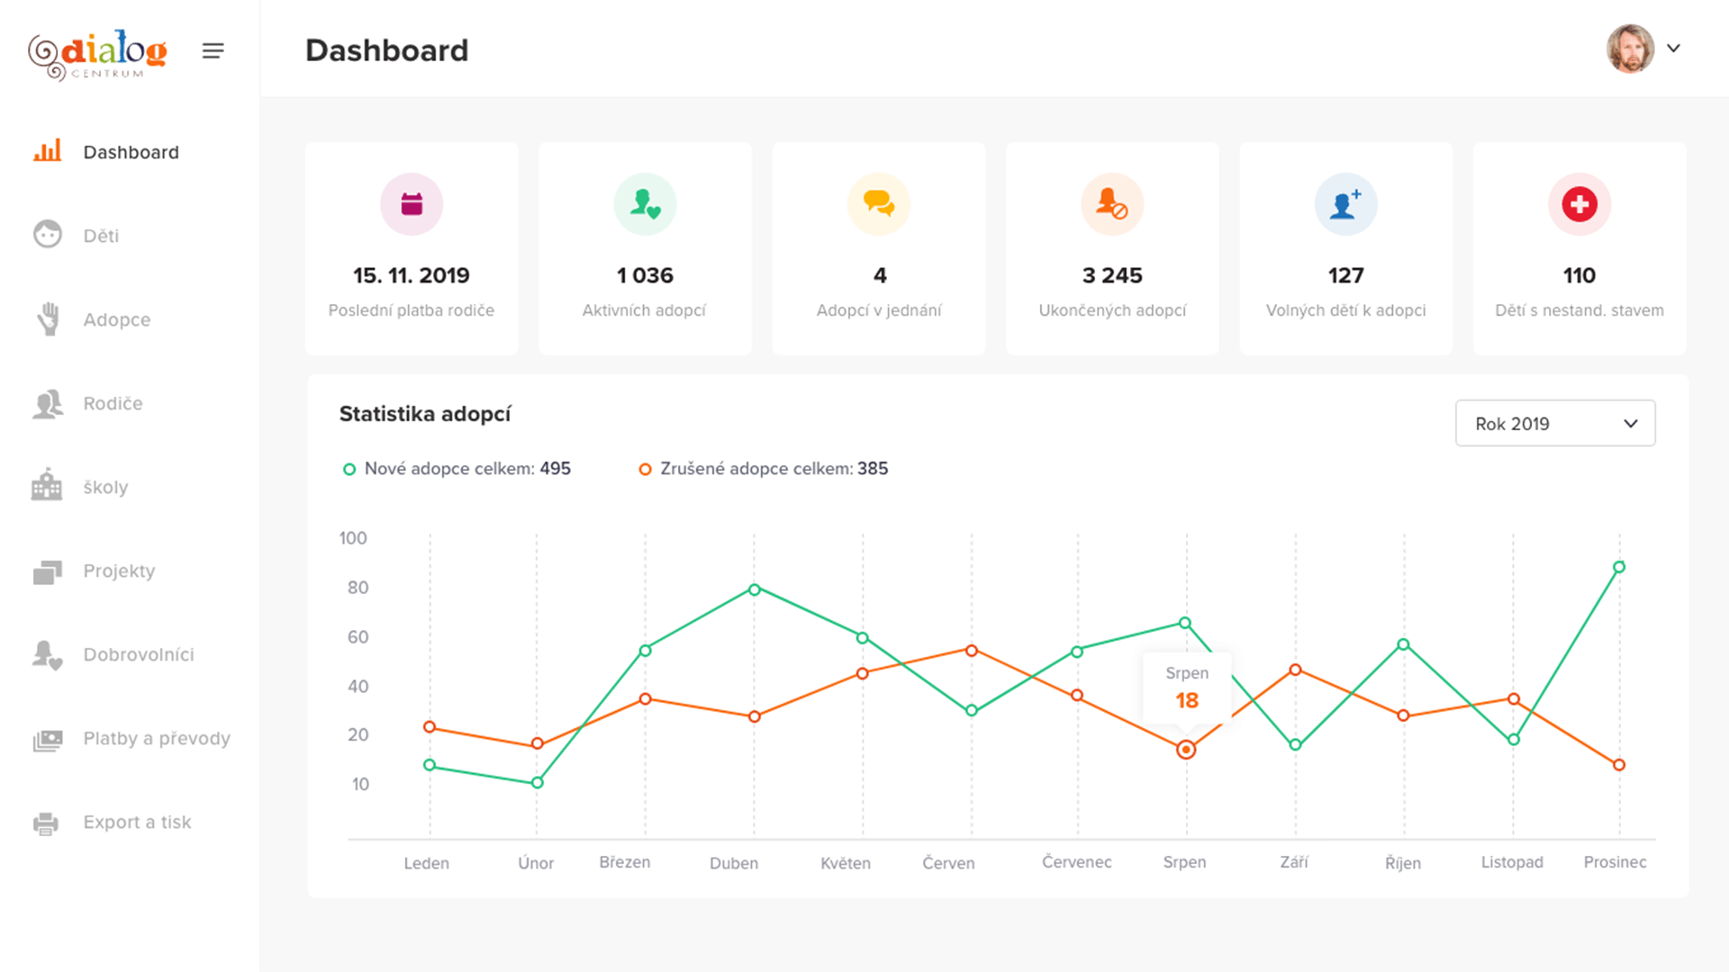Open the Aktivních adopcí 1 036 card
Image resolution: width=1729 pixels, height=972 pixels.
[645, 248]
